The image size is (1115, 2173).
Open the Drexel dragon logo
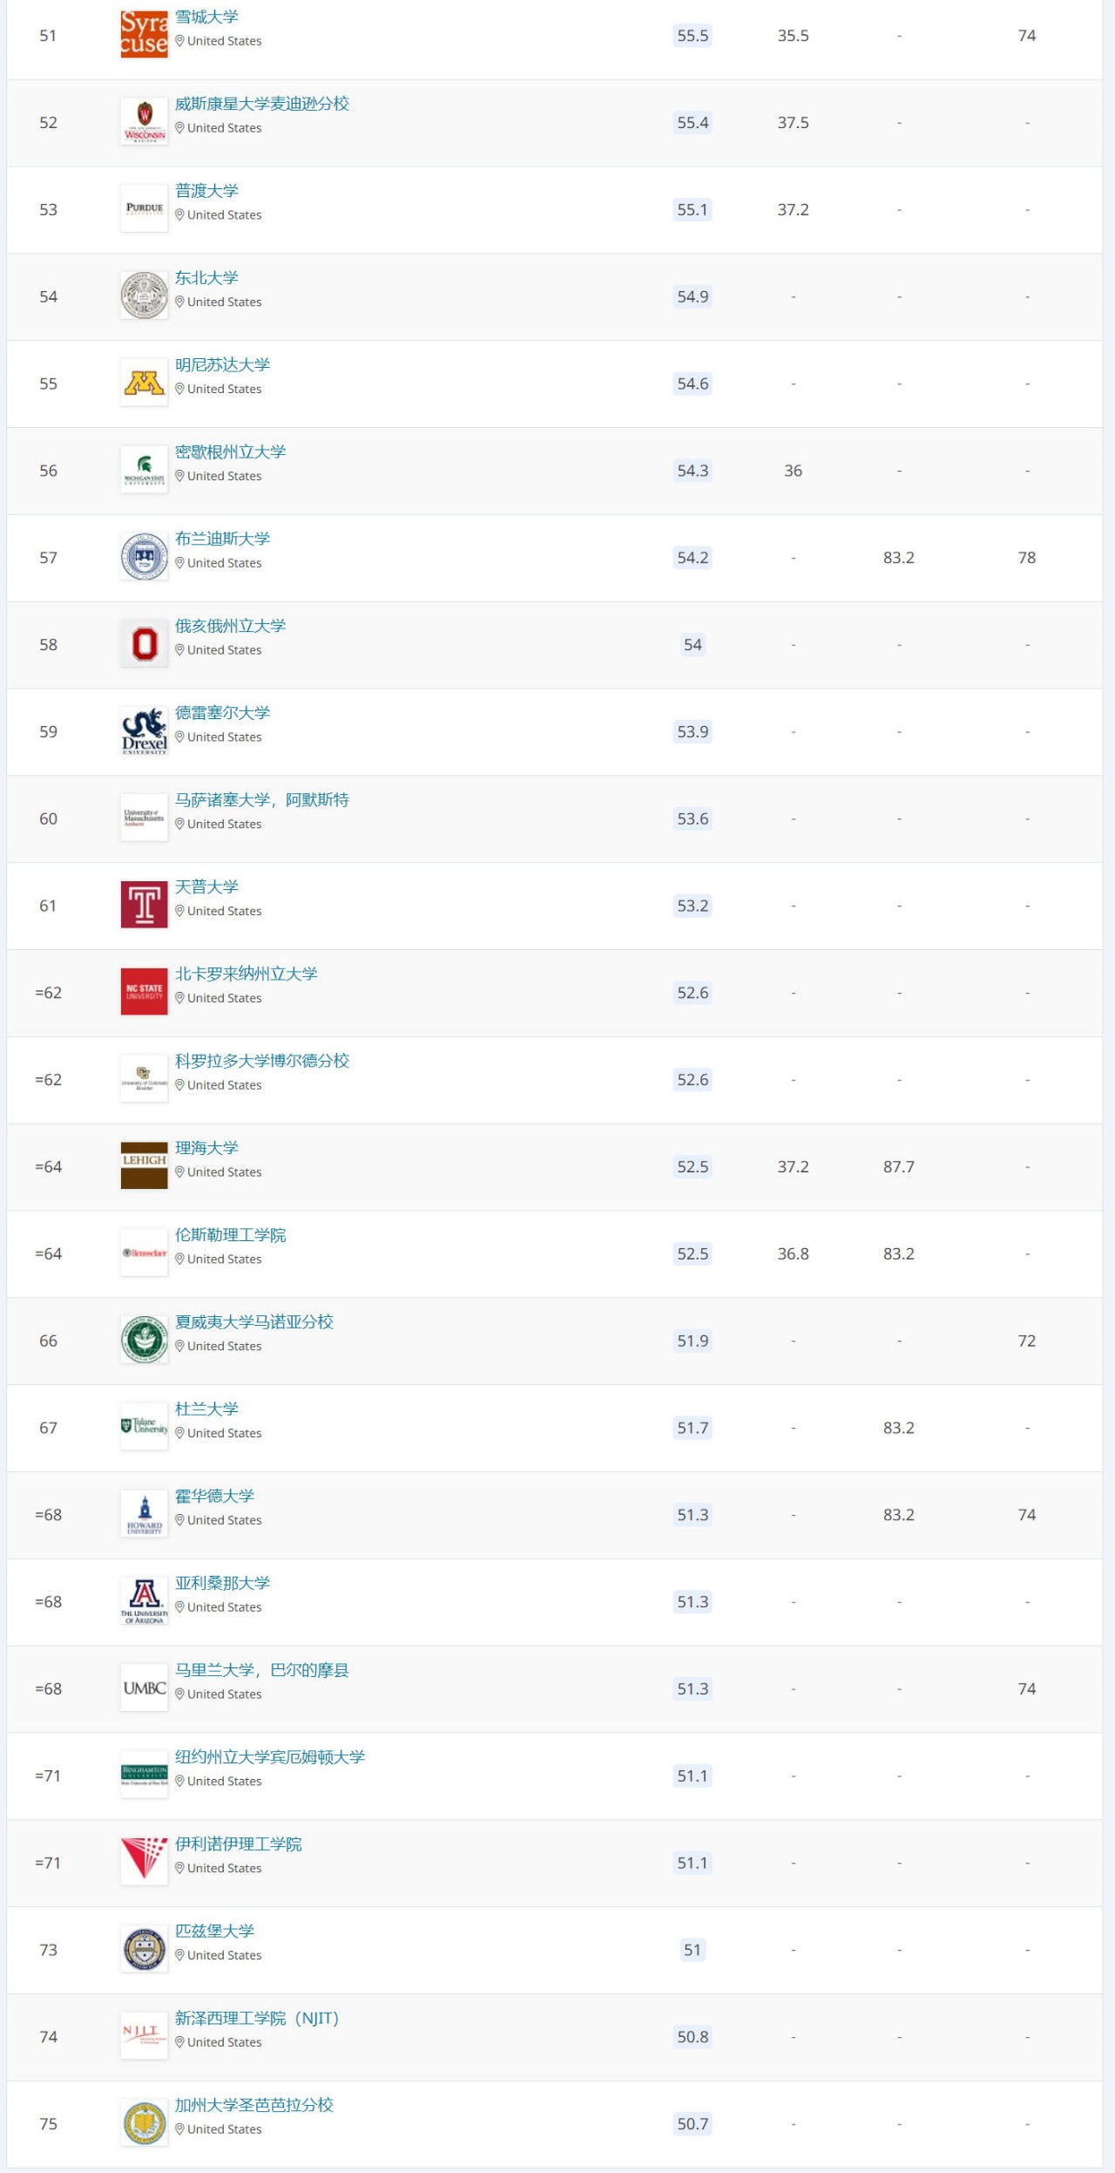[144, 731]
